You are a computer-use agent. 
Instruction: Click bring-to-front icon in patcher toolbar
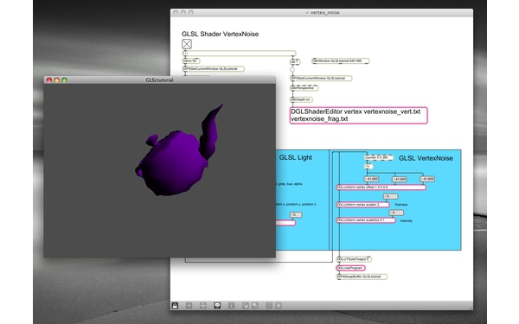[x=246, y=306]
